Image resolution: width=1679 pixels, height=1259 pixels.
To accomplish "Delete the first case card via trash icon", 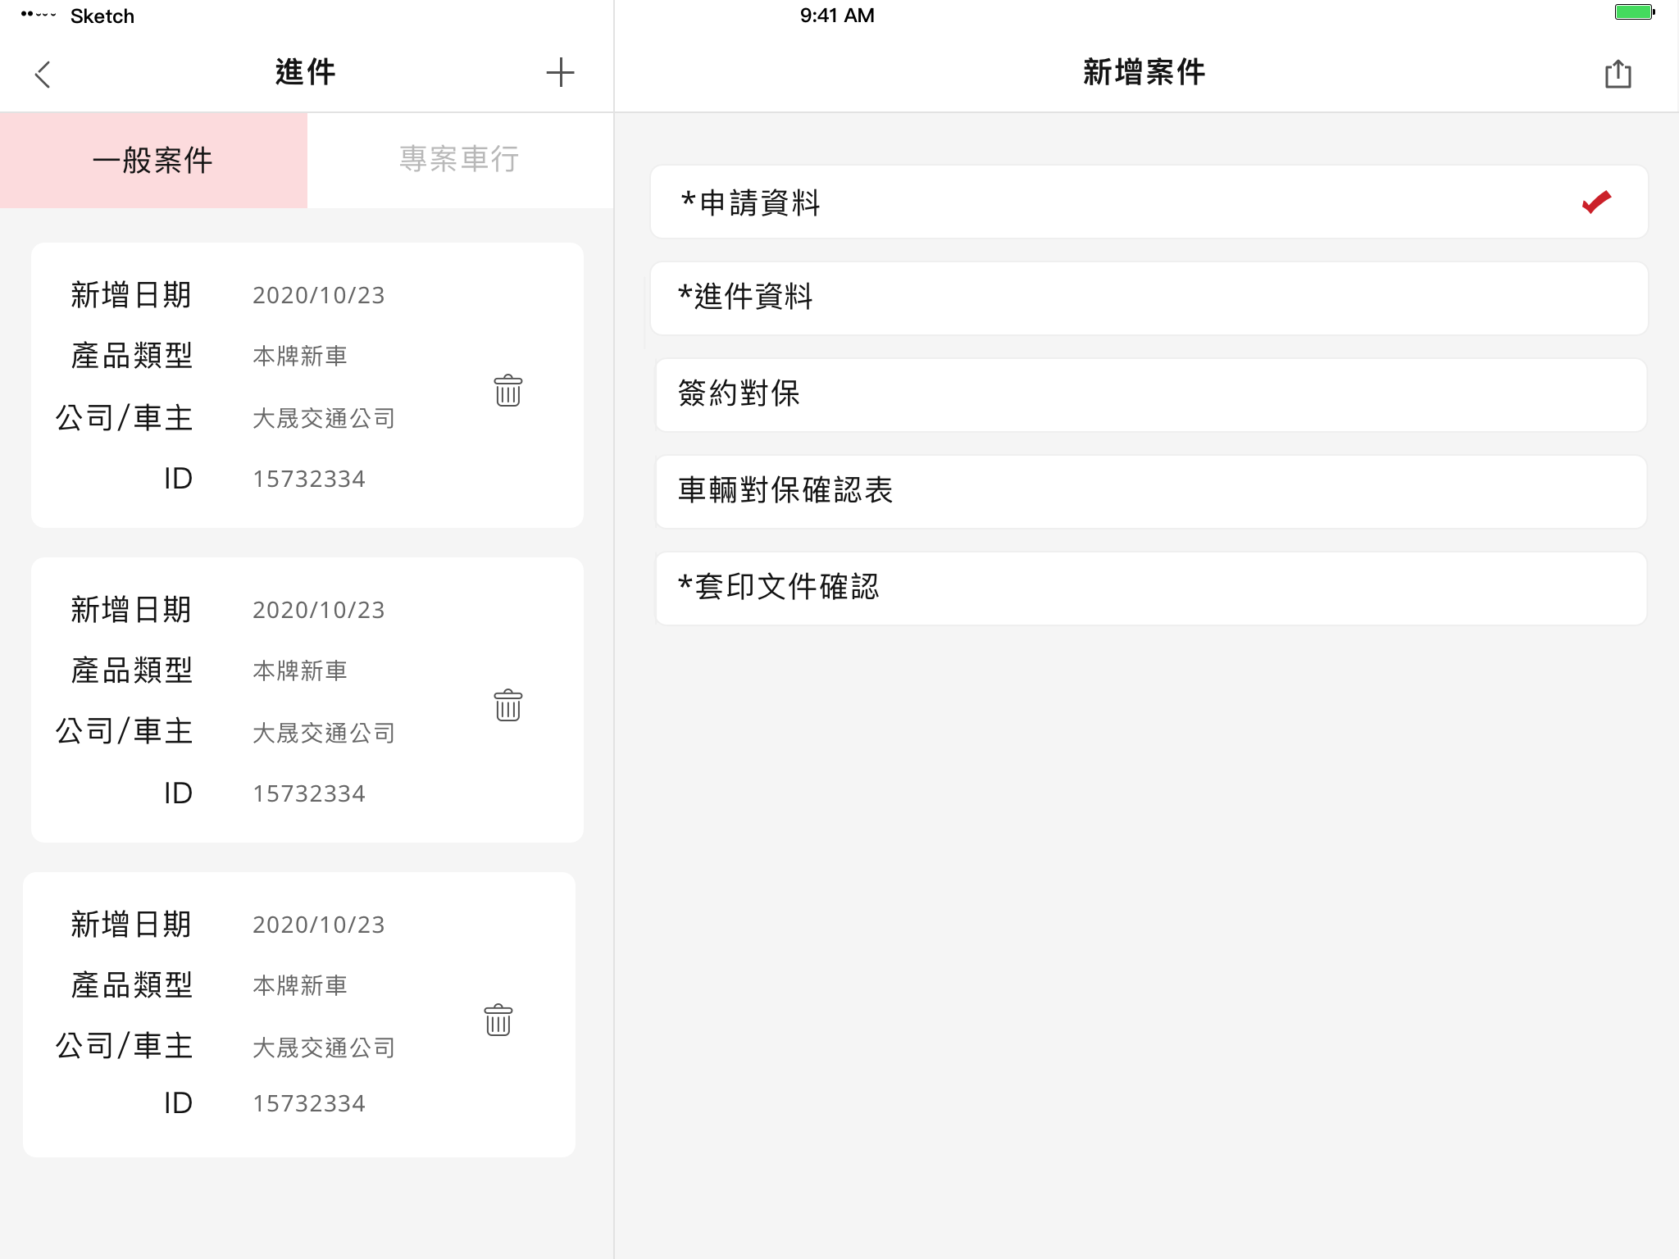I will (508, 390).
